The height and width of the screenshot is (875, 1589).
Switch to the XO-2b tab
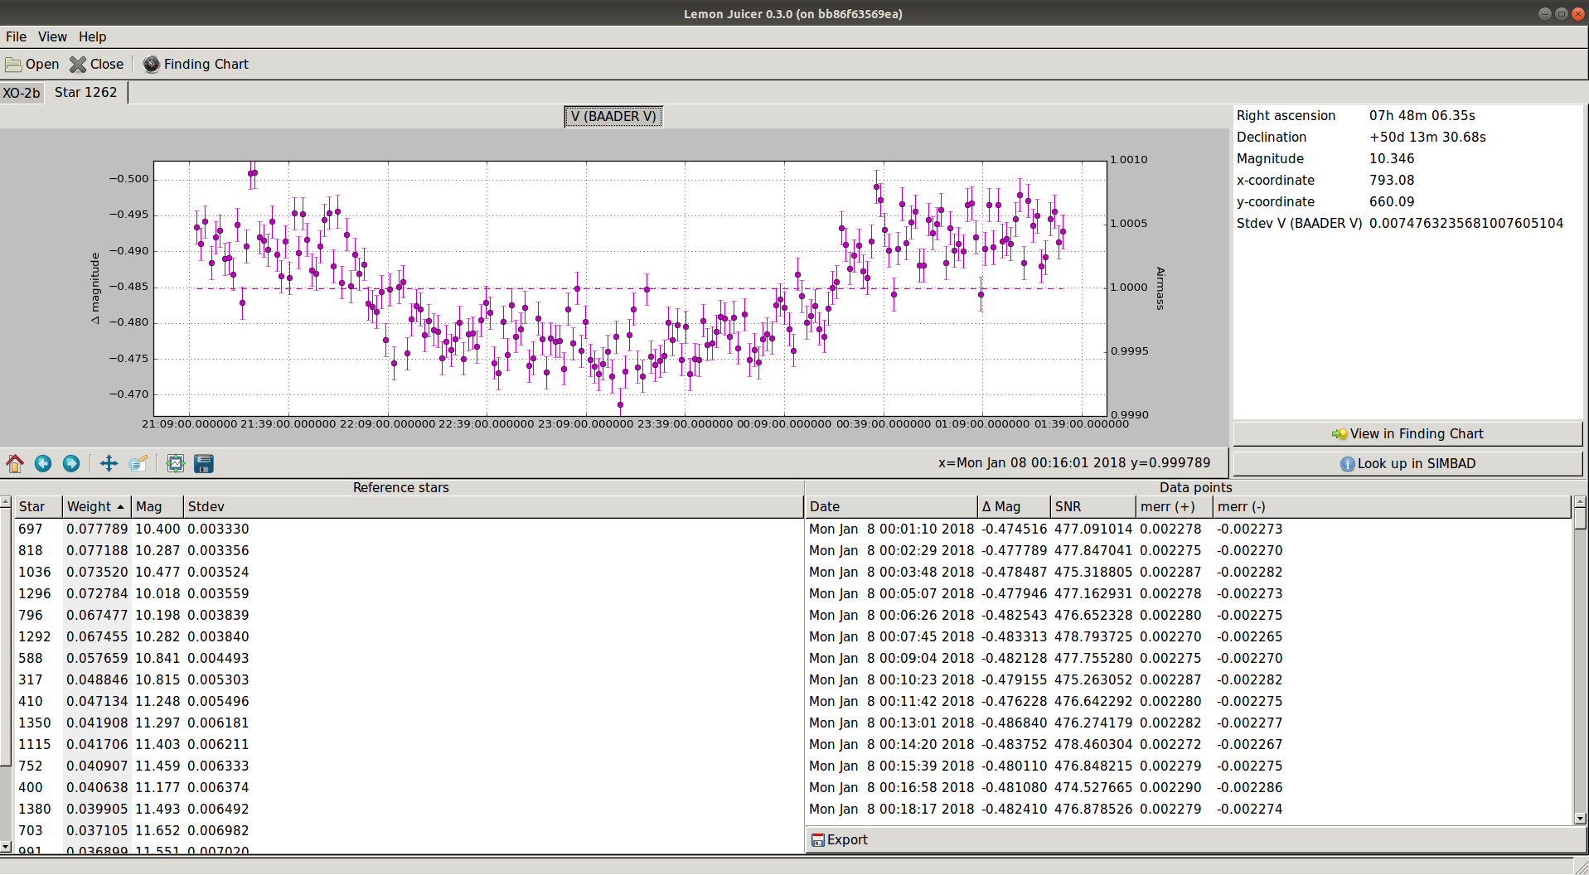[22, 93]
